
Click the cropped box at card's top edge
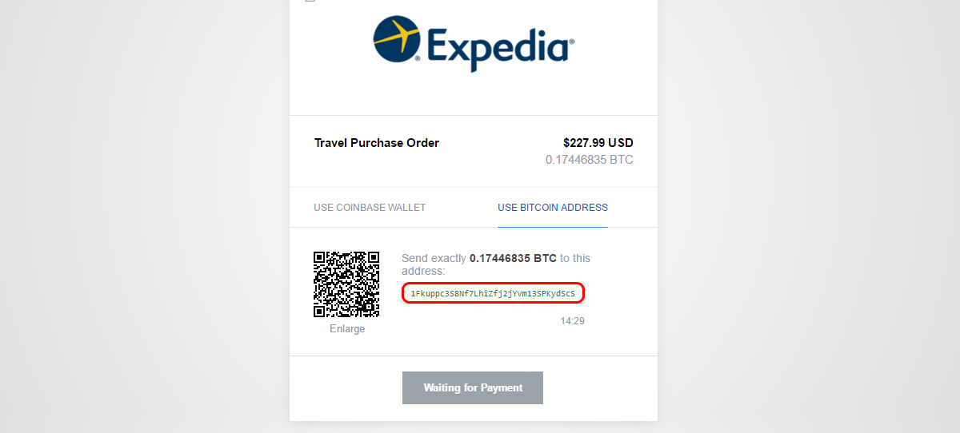click(310, 1)
